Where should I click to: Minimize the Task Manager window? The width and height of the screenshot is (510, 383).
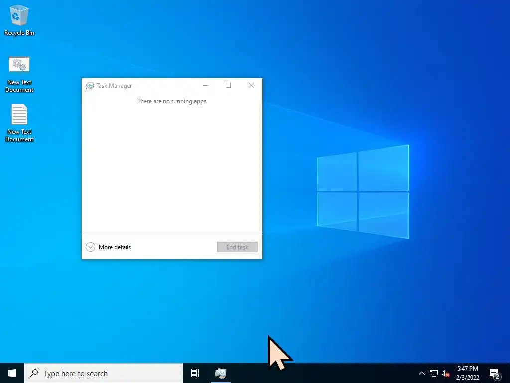coord(206,85)
